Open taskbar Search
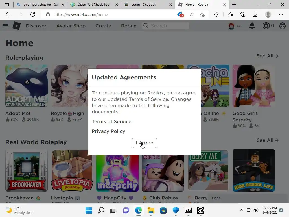The width and height of the screenshot is (289, 217). 101,210
